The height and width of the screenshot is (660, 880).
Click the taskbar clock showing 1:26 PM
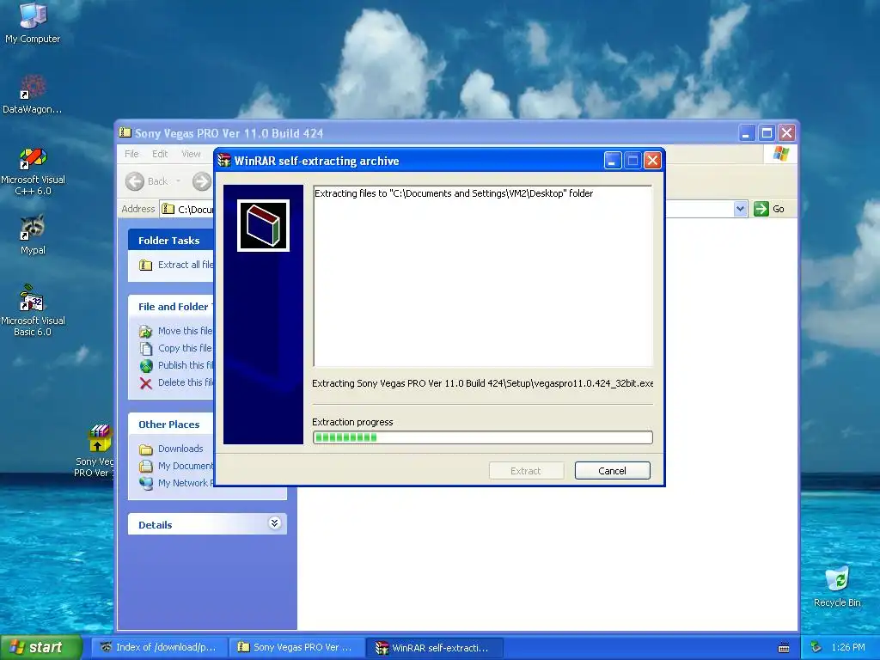[848, 647]
